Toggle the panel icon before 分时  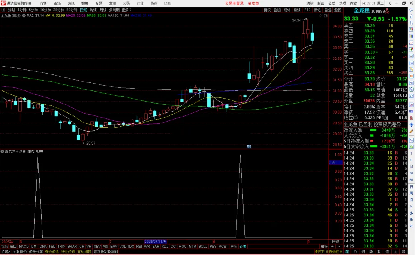point(3,10)
